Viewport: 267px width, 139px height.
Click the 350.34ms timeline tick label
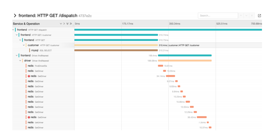tap(175, 24)
